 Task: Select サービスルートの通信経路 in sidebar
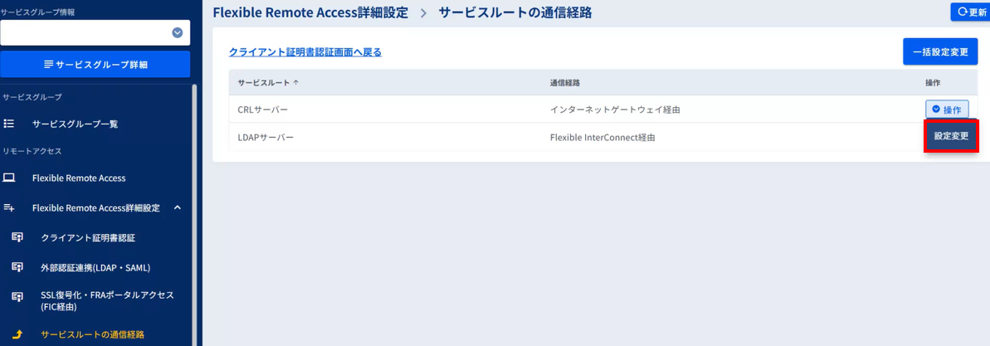pyautogui.click(x=92, y=334)
